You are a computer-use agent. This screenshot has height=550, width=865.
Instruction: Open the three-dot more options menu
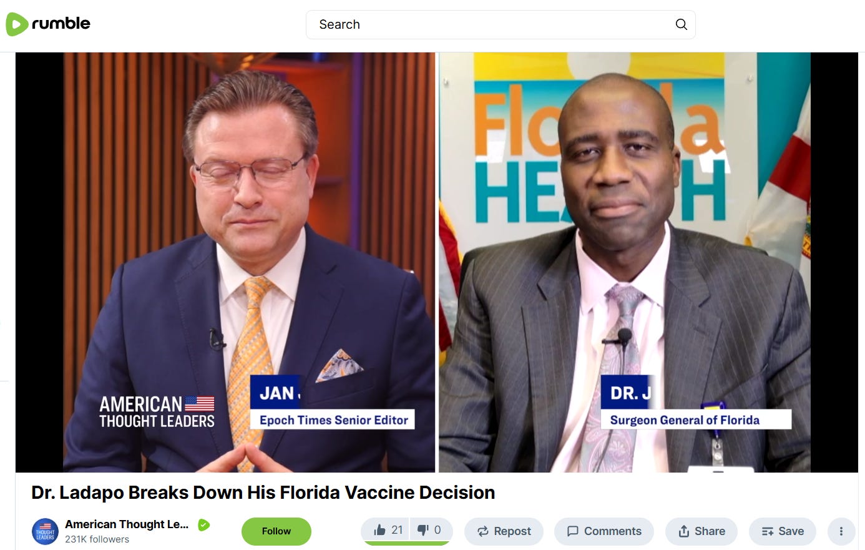point(841,531)
